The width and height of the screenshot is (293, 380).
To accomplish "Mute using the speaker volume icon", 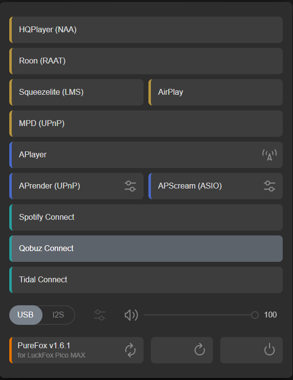I will 131,315.
